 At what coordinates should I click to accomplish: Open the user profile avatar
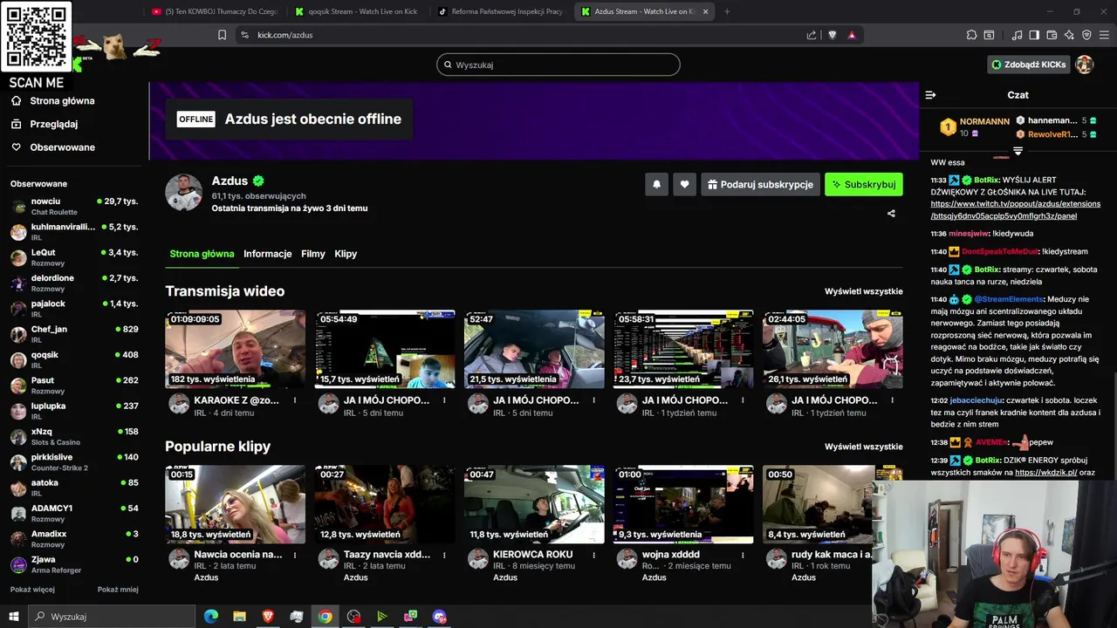point(1084,65)
